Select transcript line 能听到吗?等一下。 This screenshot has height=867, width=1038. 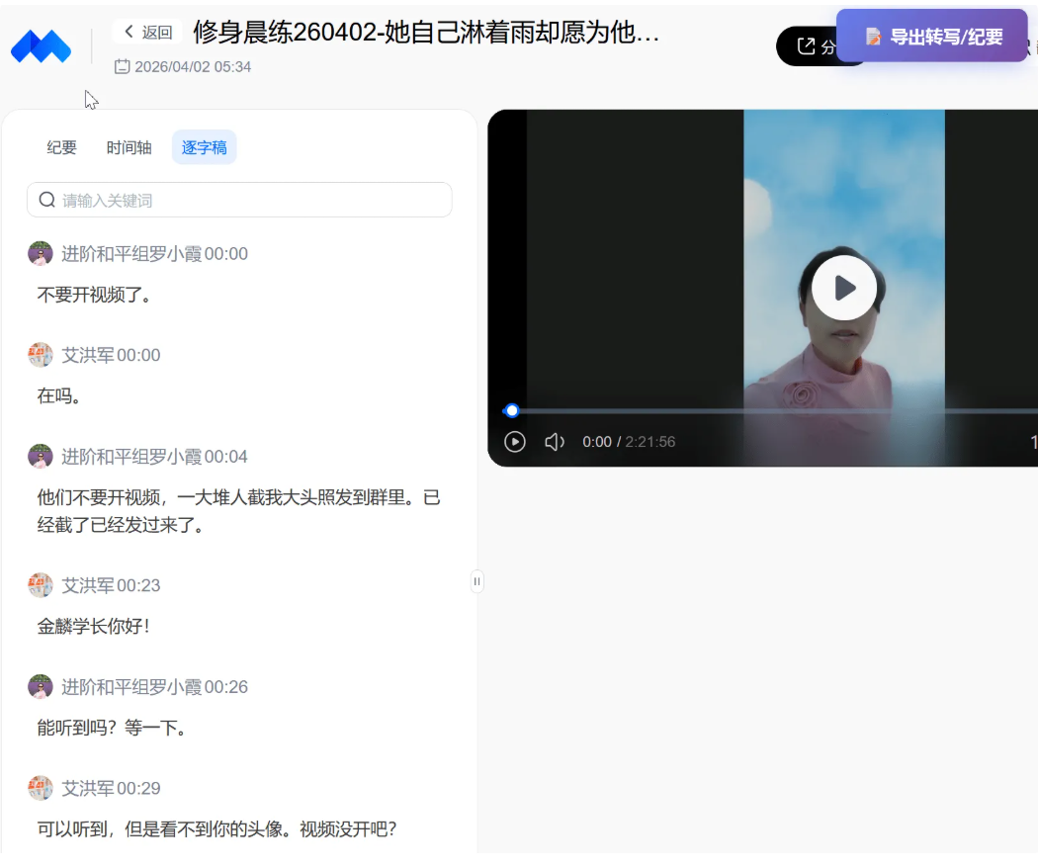(x=113, y=729)
